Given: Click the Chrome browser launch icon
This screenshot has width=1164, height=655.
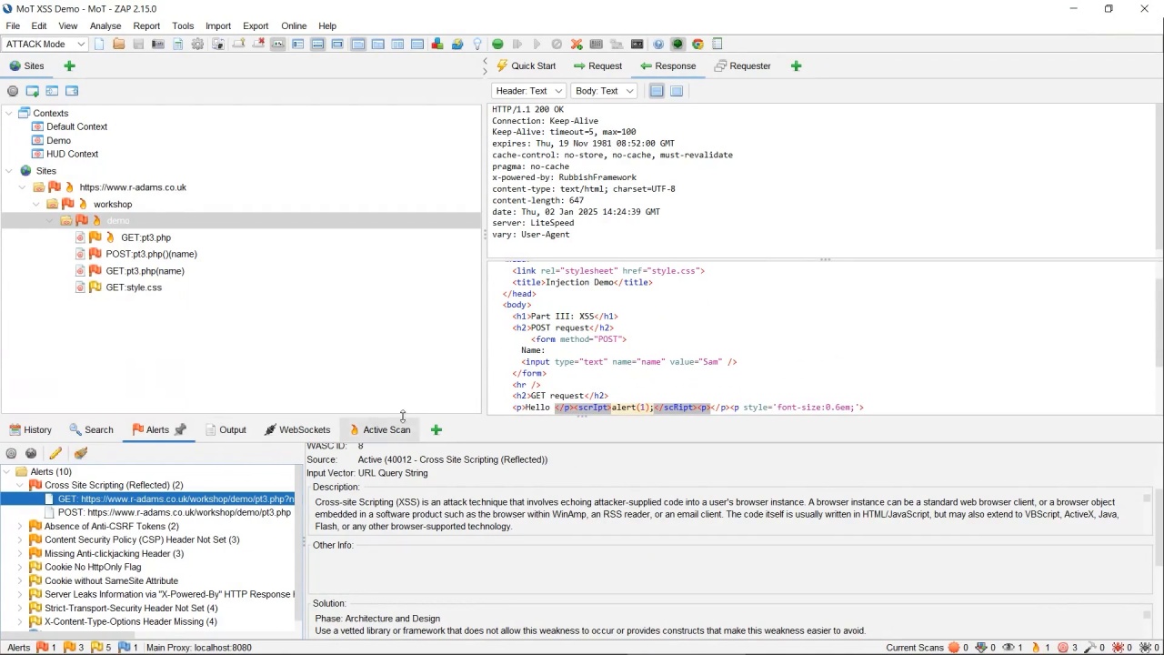Looking at the screenshot, I should (697, 44).
